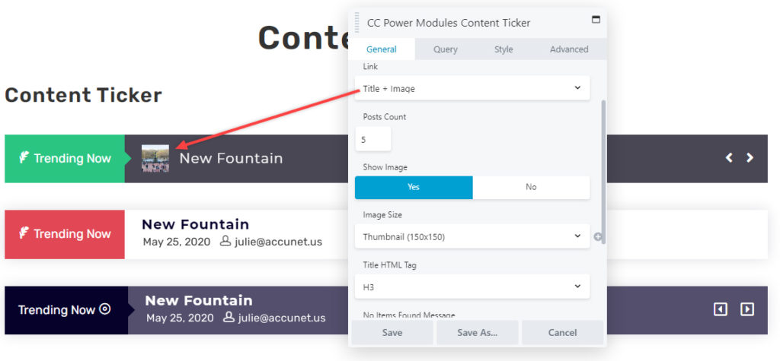The image size is (780, 361).
Task: Click the panel maximize icon in header
Action: [596, 19]
